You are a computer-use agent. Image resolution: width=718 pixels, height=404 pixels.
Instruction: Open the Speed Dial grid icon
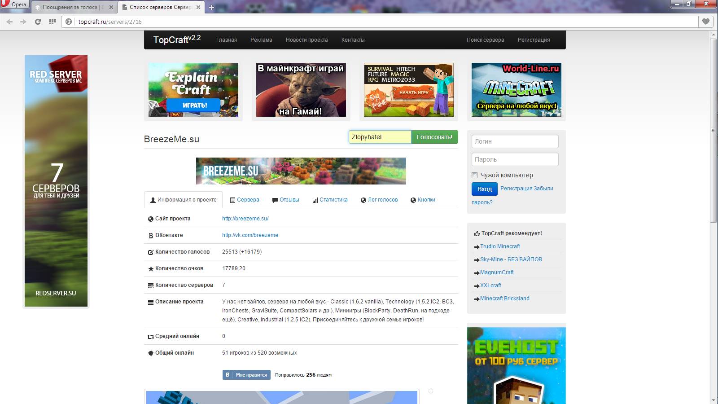(53, 22)
